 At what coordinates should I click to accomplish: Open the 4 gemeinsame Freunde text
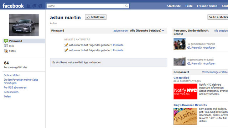pos(200,60)
